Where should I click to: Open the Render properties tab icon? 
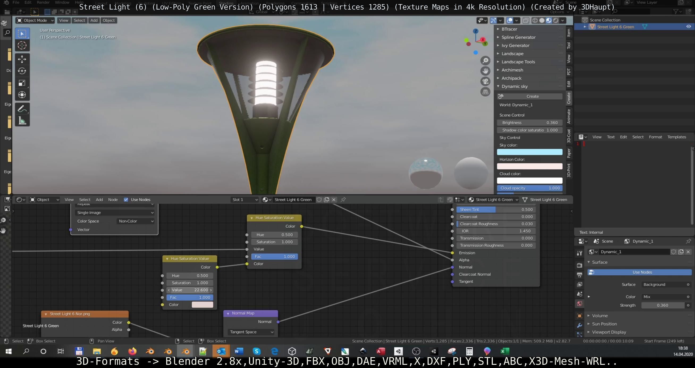pos(579,265)
